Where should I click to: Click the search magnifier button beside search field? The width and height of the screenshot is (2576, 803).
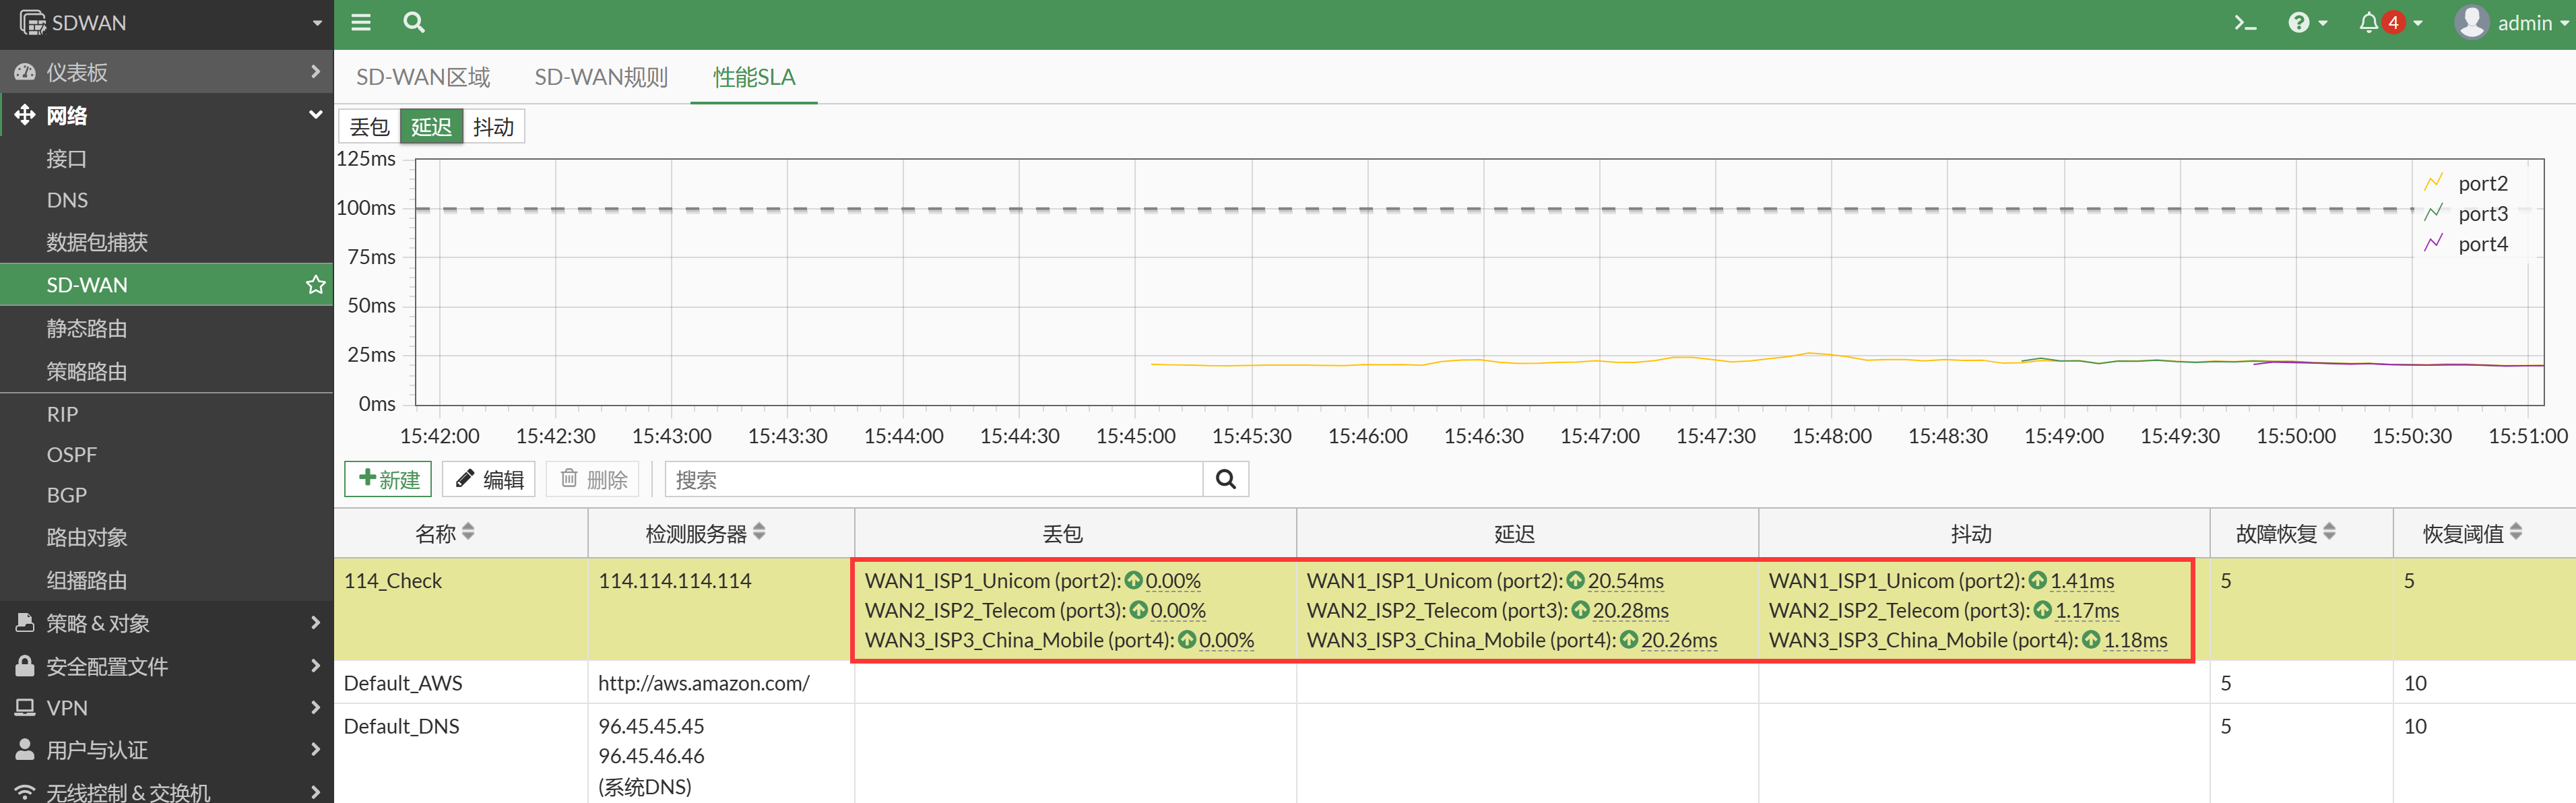1225,479
